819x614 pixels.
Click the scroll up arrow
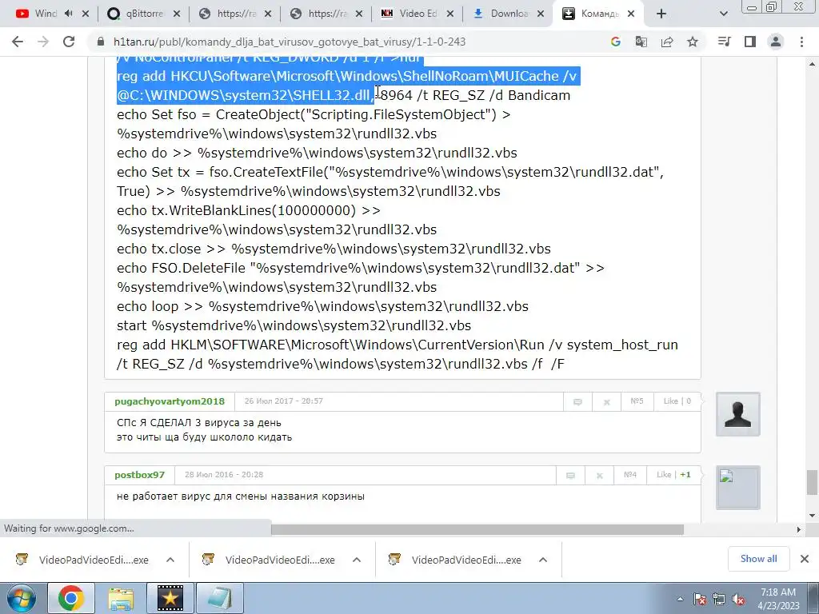[811, 64]
